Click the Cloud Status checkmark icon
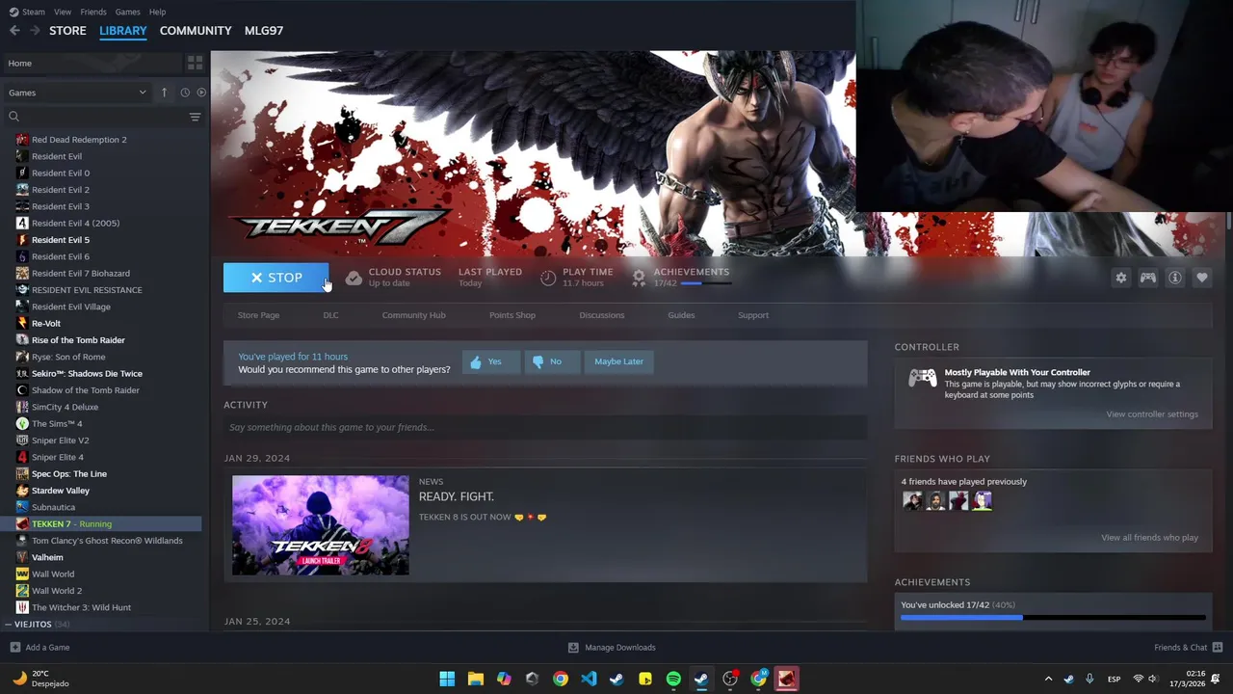The image size is (1233, 694). (354, 278)
